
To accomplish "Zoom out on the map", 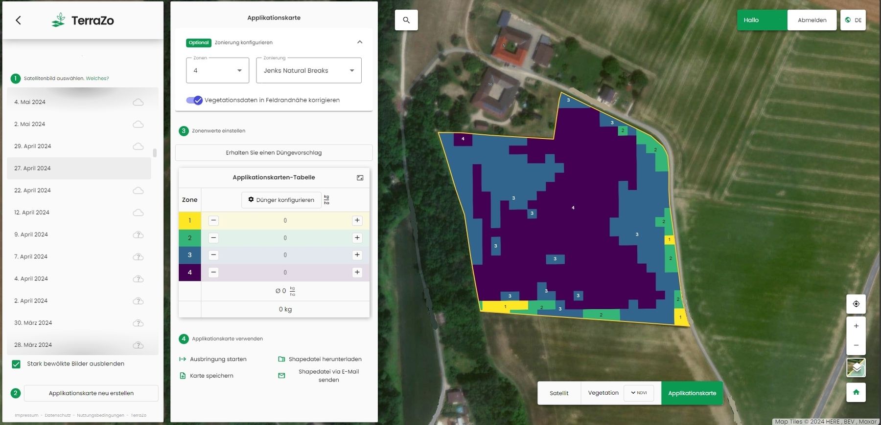I will click(856, 345).
